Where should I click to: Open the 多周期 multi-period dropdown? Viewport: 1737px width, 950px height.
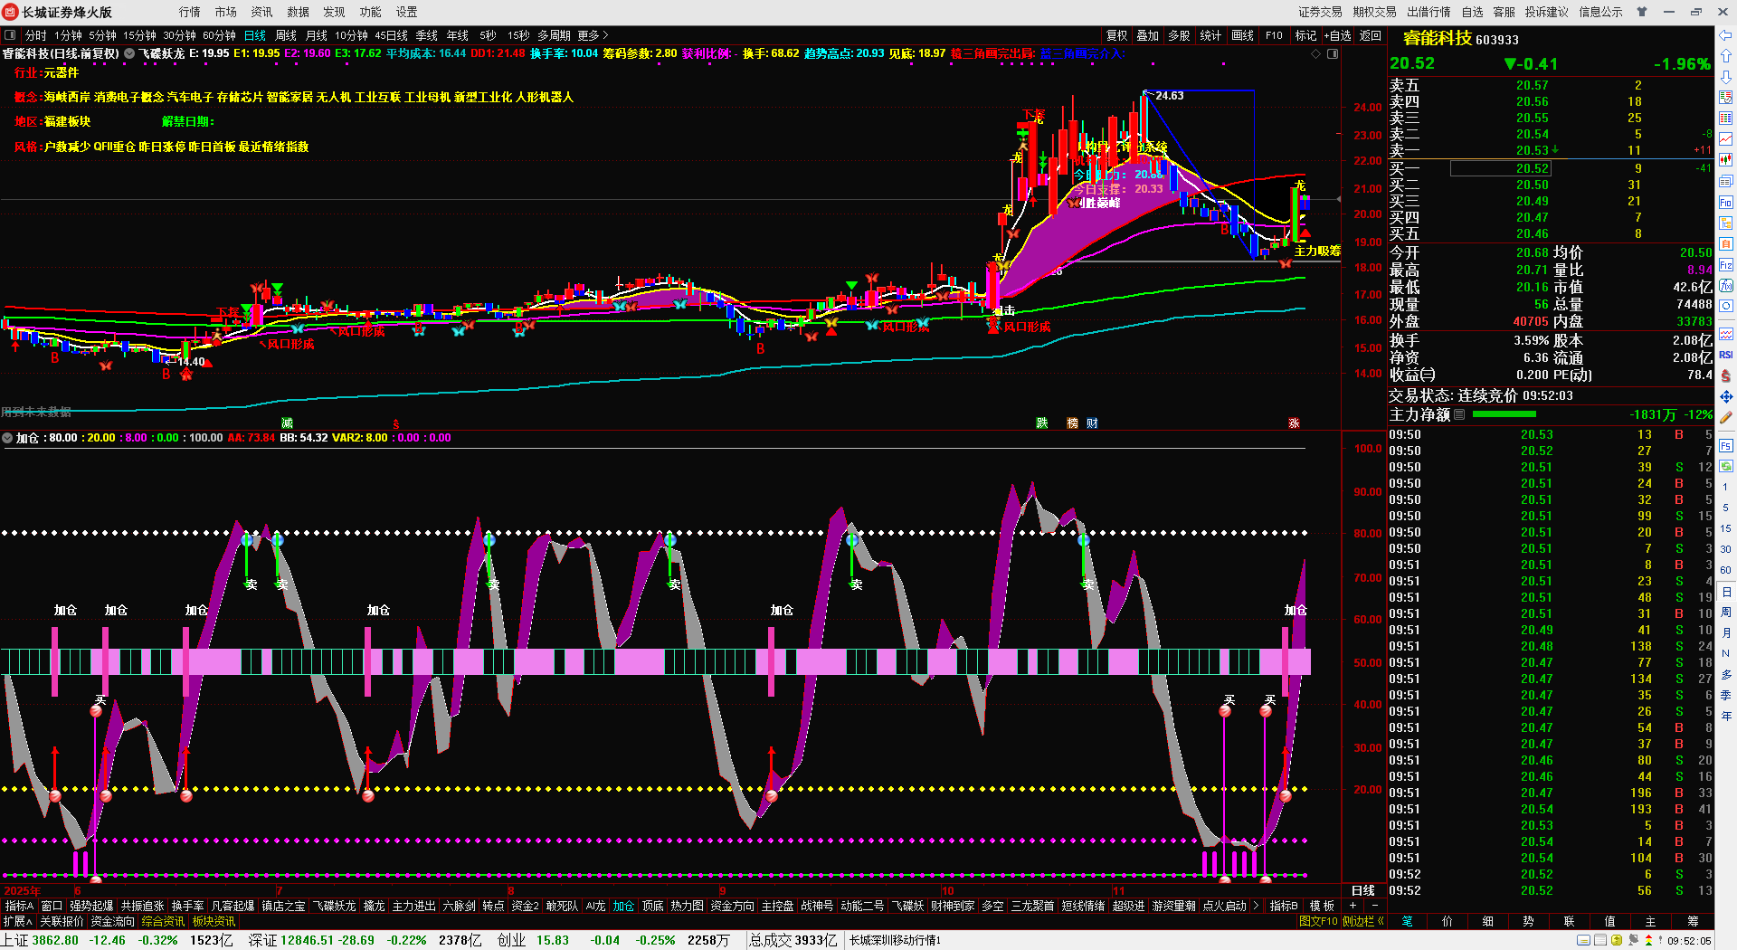point(554,35)
